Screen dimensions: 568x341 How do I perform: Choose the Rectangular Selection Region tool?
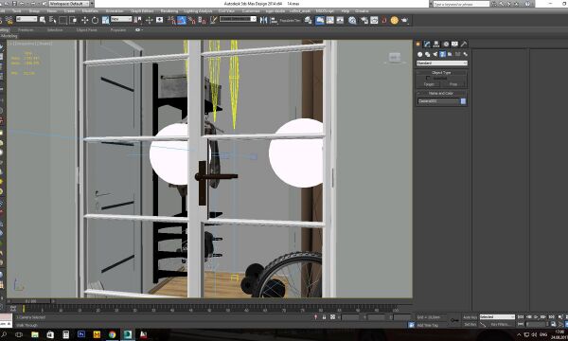click(x=63, y=20)
